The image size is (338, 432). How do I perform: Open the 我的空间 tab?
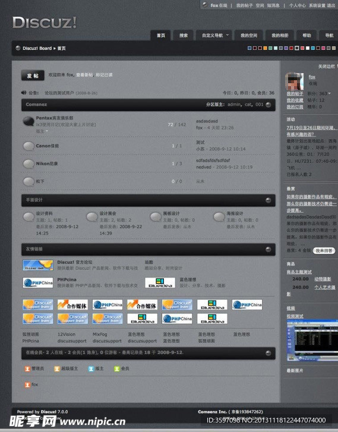point(249,35)
